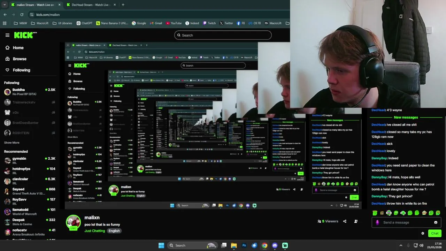This screenshot has width=446, height=251.
Task: Open the Twitter bookmark
Action: [x=226, y=23]
